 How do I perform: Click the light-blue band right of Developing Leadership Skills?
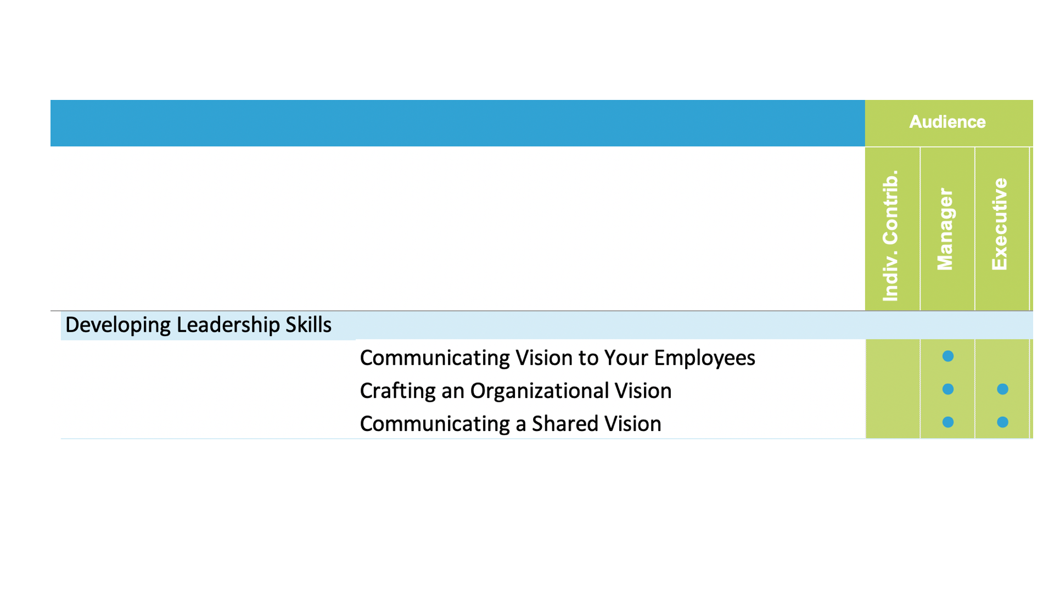[694, 325]
